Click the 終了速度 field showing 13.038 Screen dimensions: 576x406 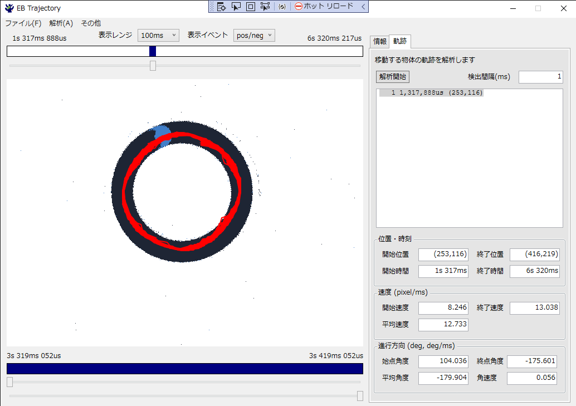[535, 307]
